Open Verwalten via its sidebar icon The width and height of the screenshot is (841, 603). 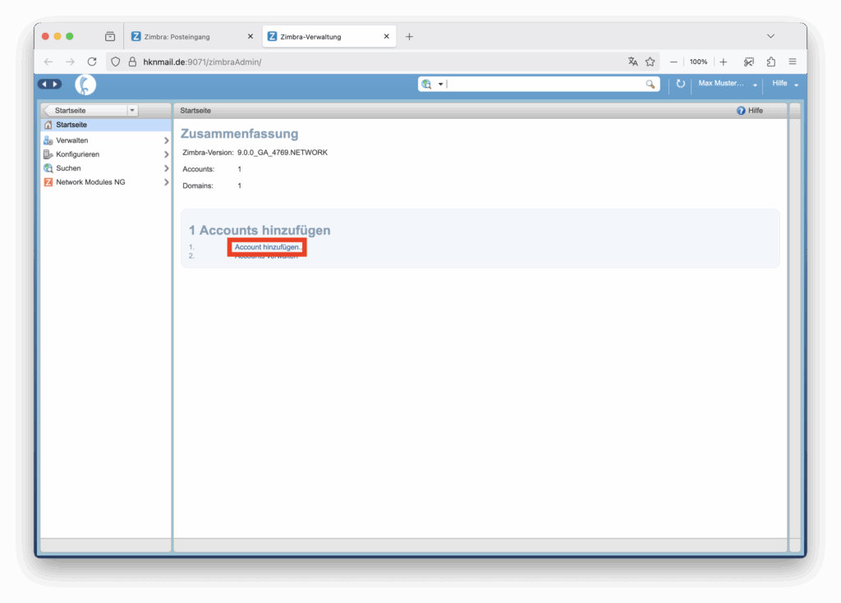point(48,140)
